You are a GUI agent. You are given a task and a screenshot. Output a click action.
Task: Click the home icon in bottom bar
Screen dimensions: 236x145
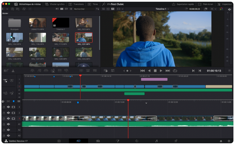coord(221,141)
